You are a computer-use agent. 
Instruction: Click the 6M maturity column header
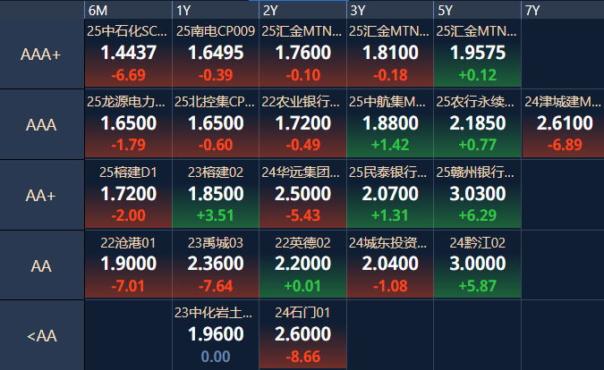click(x=127, y=10)
